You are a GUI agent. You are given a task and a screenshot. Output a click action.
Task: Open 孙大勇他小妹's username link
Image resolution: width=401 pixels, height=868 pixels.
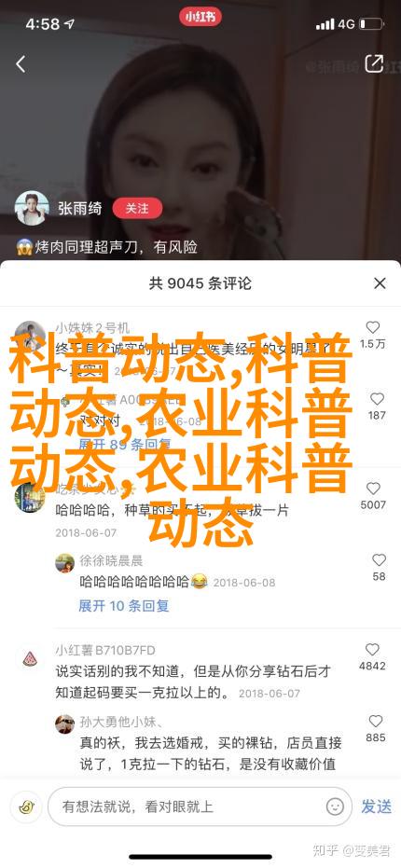[x=121, y=722]
